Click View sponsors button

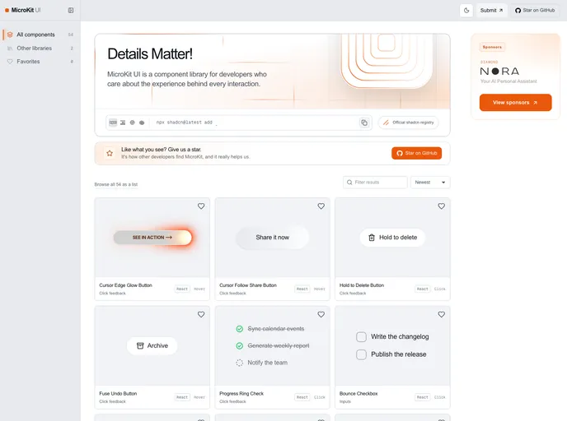pos(516,103)
